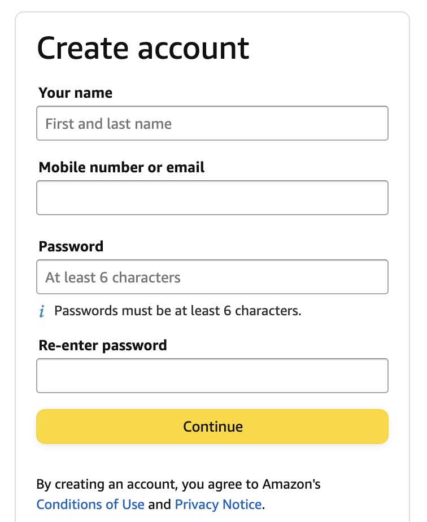Click the "At least 6 characters" placeholder text
Screen dimensions: 427x522
[x=113, y=277]
